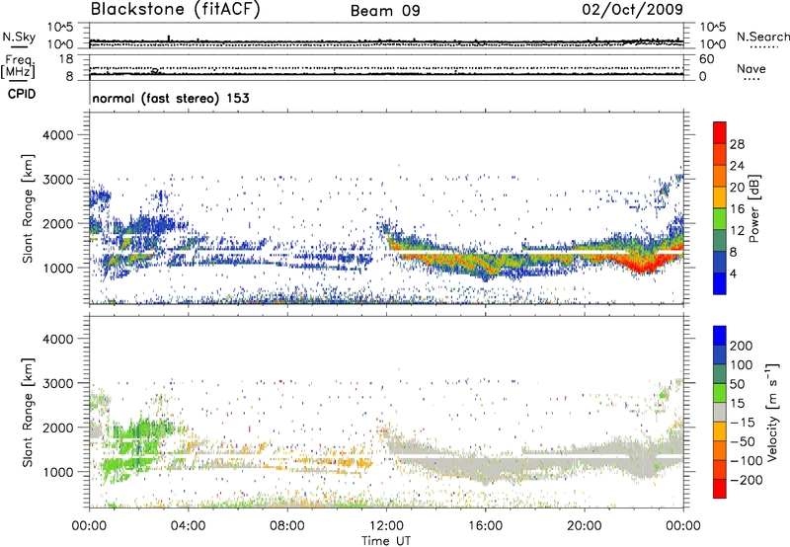Click the 'Beam 09' heading

tap(385, 11)
